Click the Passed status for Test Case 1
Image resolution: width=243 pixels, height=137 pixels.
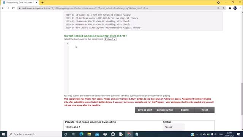168,127
